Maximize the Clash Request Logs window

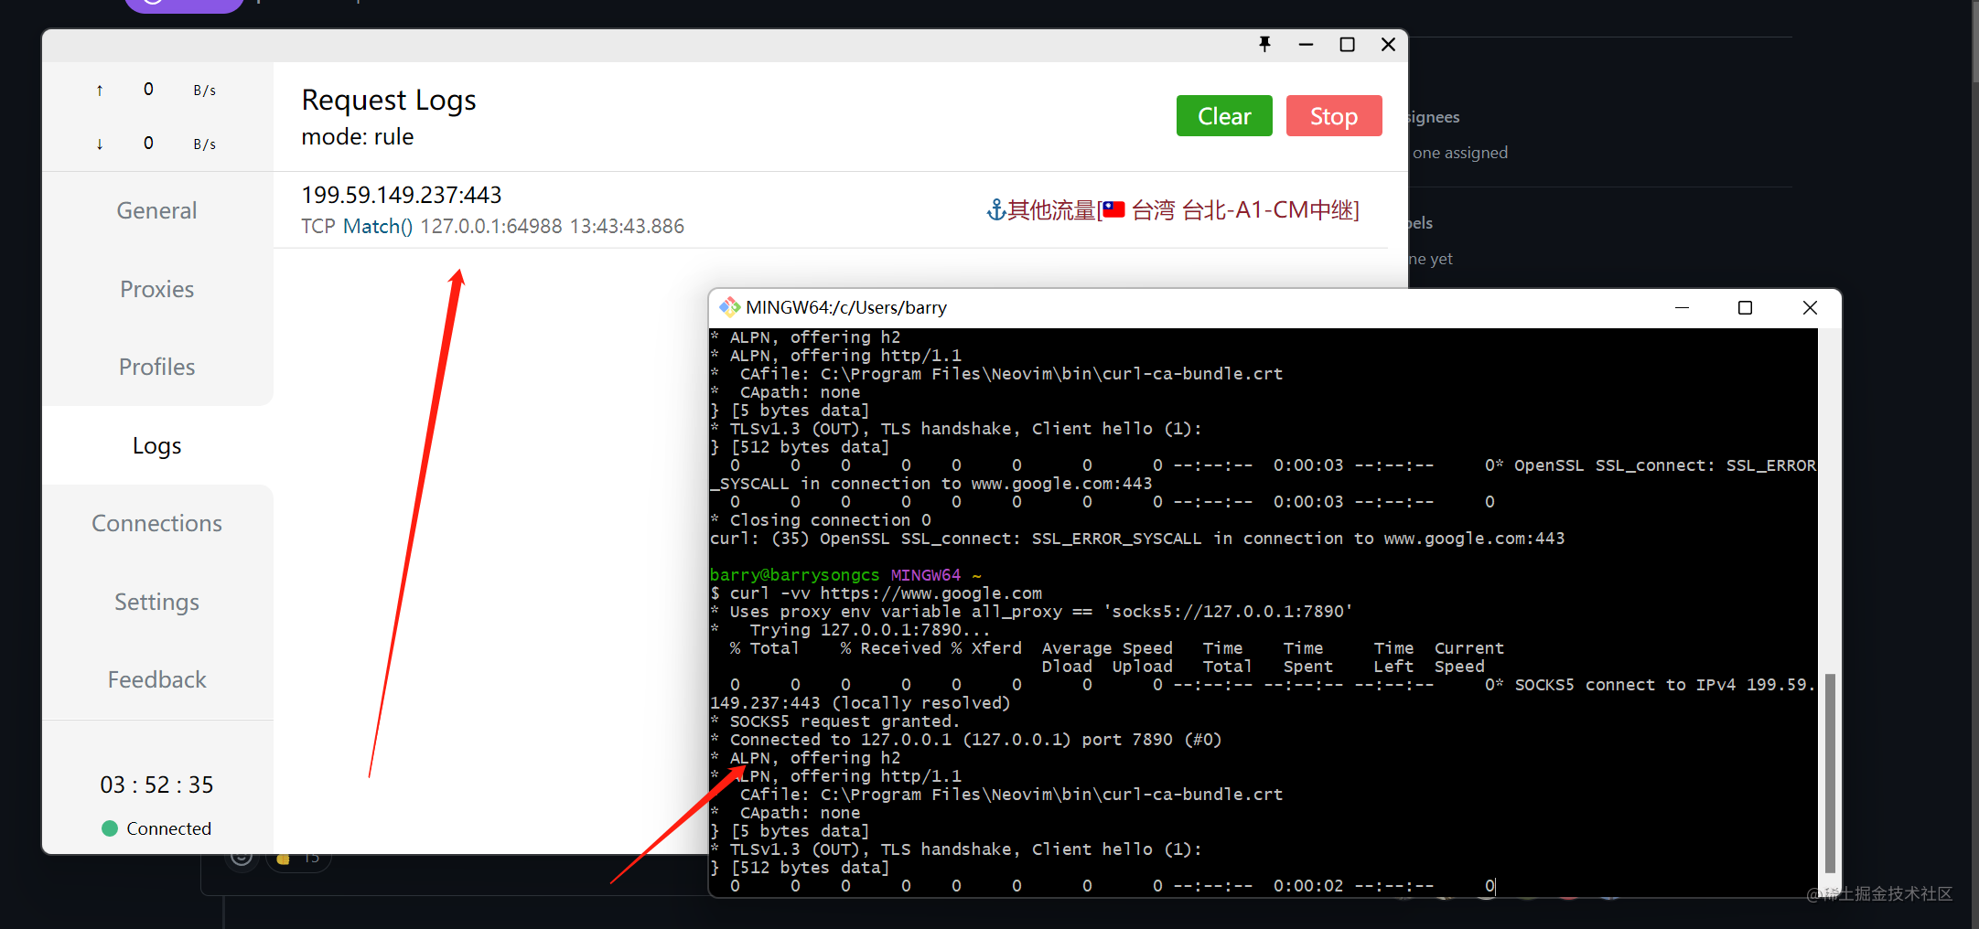tap(1347, 44)
